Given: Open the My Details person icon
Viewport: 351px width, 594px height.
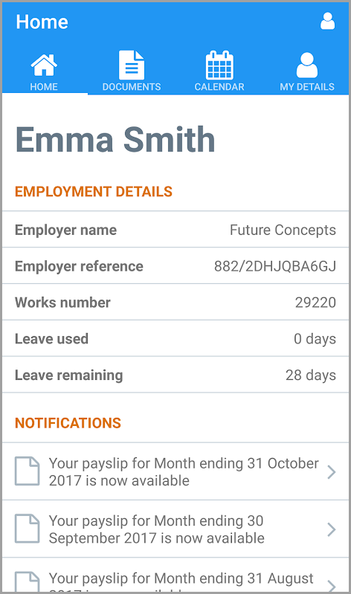Looking at the screenshot, I should [307, 65].
